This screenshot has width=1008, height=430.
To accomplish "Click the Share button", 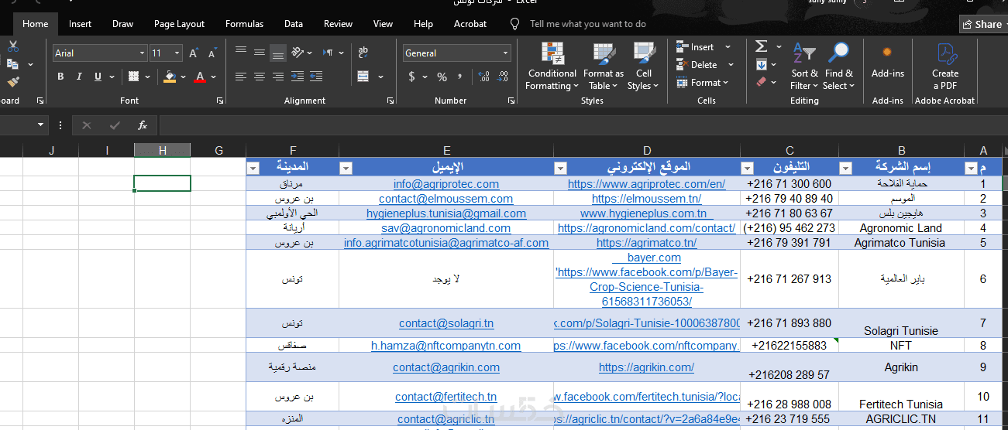I will point(982,24).
